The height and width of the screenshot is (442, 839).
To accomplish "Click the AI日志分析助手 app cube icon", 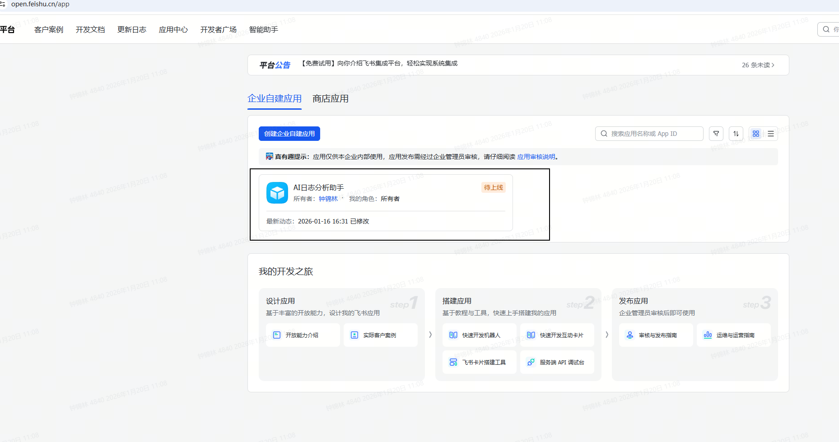I will (x=277, y=193).
